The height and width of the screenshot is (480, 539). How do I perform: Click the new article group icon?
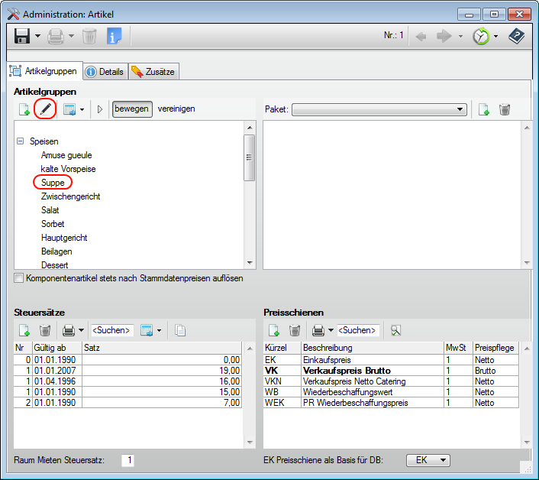tap(24, 109)
